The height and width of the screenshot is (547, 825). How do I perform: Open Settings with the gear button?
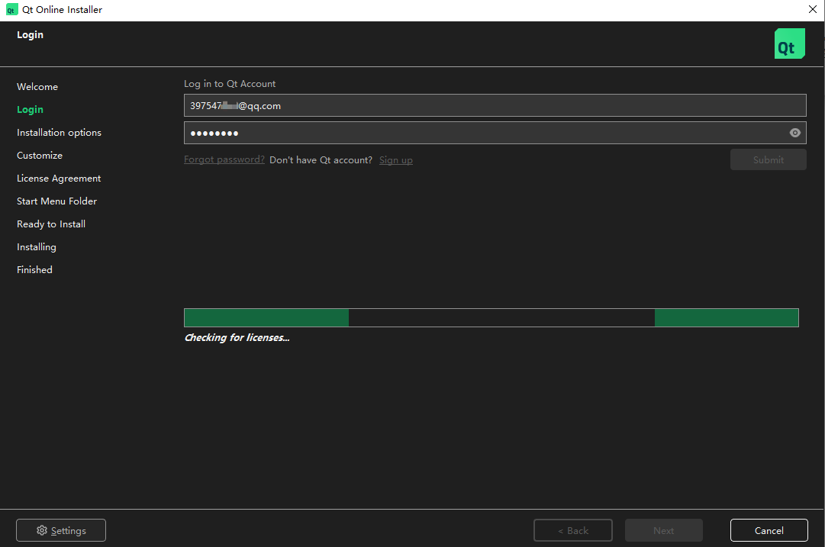pos(61,530)
